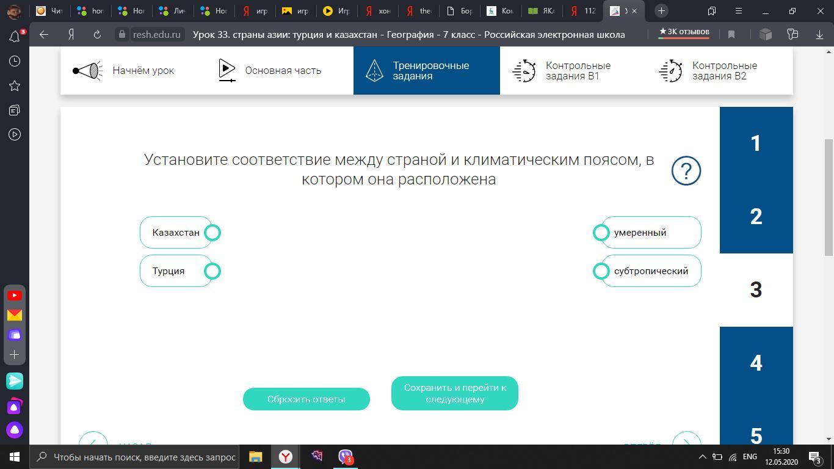This screenshot has width=834, height=469.
Task: Open the Windows action center notifications icon
Action: (814, 457)
